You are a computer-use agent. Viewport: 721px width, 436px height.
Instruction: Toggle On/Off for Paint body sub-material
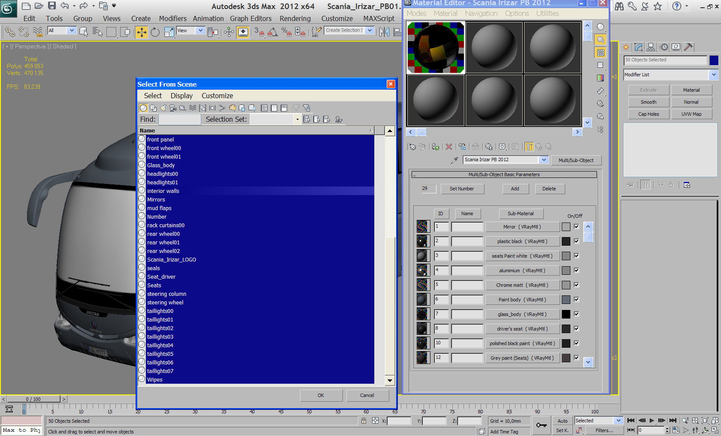point(576,299)
